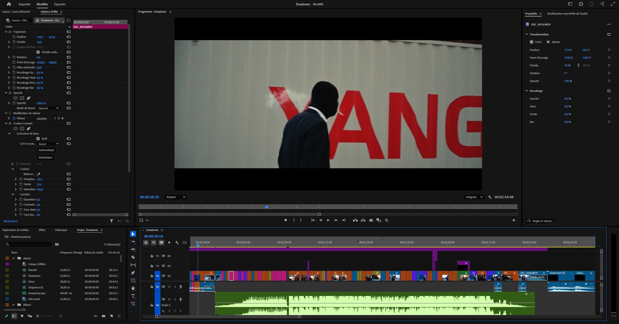Click white balance eyedropper icon
This screenshot has height=324, width=619.
pos(39,174)
